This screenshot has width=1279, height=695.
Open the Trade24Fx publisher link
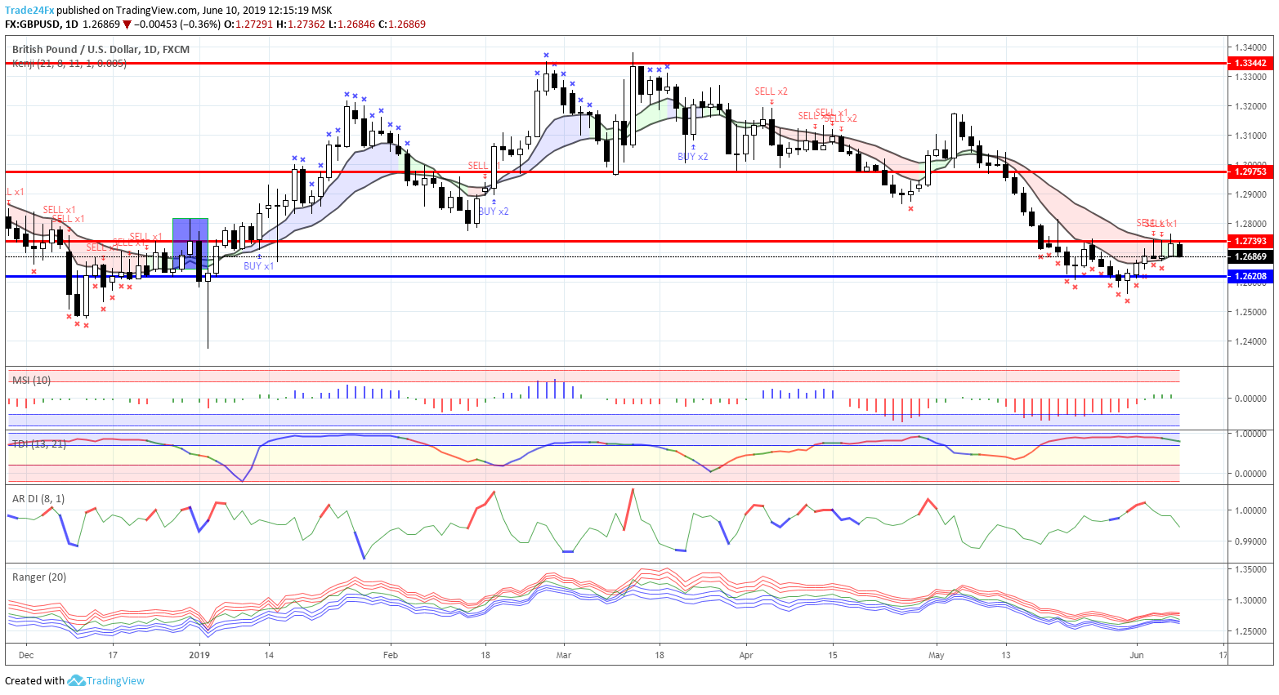pos(29,11)
